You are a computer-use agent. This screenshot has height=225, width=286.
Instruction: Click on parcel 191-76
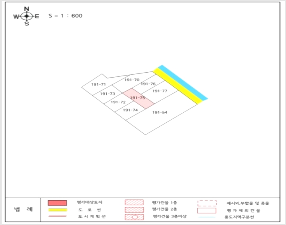pyautogui.click(x=148, y=84)
